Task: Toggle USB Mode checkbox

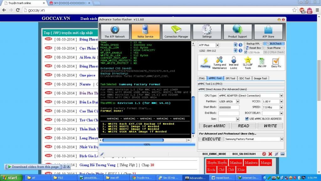Action: coord(246,52)
